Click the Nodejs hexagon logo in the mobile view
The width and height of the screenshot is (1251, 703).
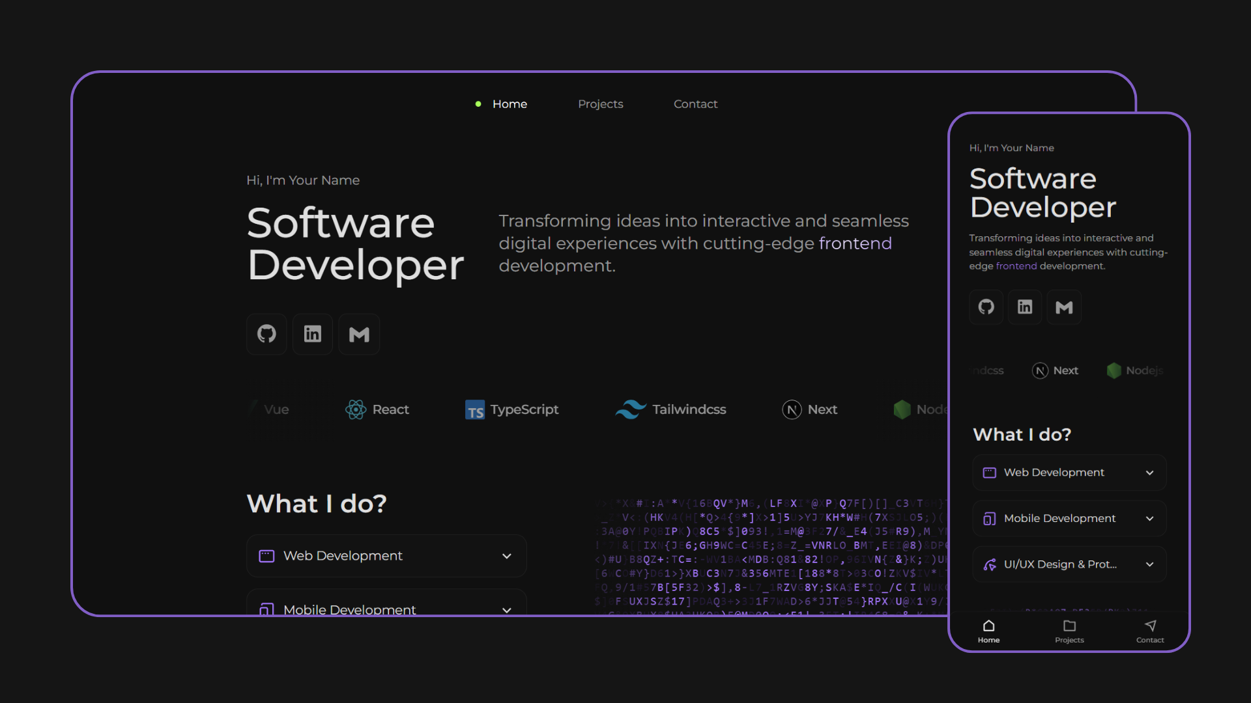coord(1114,370)
